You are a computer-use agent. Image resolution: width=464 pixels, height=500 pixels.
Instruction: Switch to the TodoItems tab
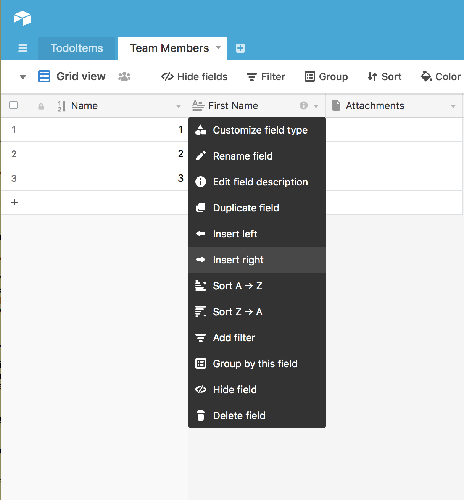tap(77, 48)
